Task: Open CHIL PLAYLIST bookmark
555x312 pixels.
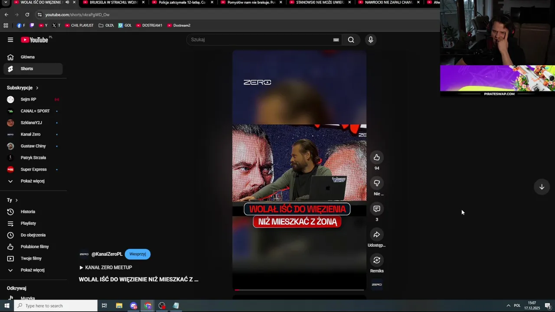Action: pyautogui.click(x=79, y=26)
